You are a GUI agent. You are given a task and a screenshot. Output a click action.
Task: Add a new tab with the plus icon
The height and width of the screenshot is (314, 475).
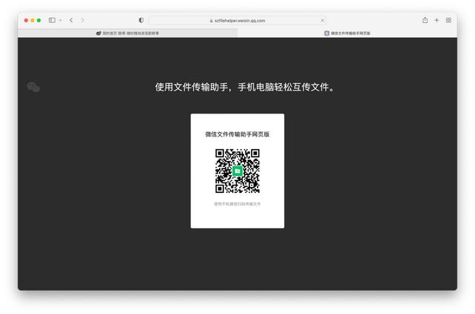pyautogui.click(x=436, y=20)
